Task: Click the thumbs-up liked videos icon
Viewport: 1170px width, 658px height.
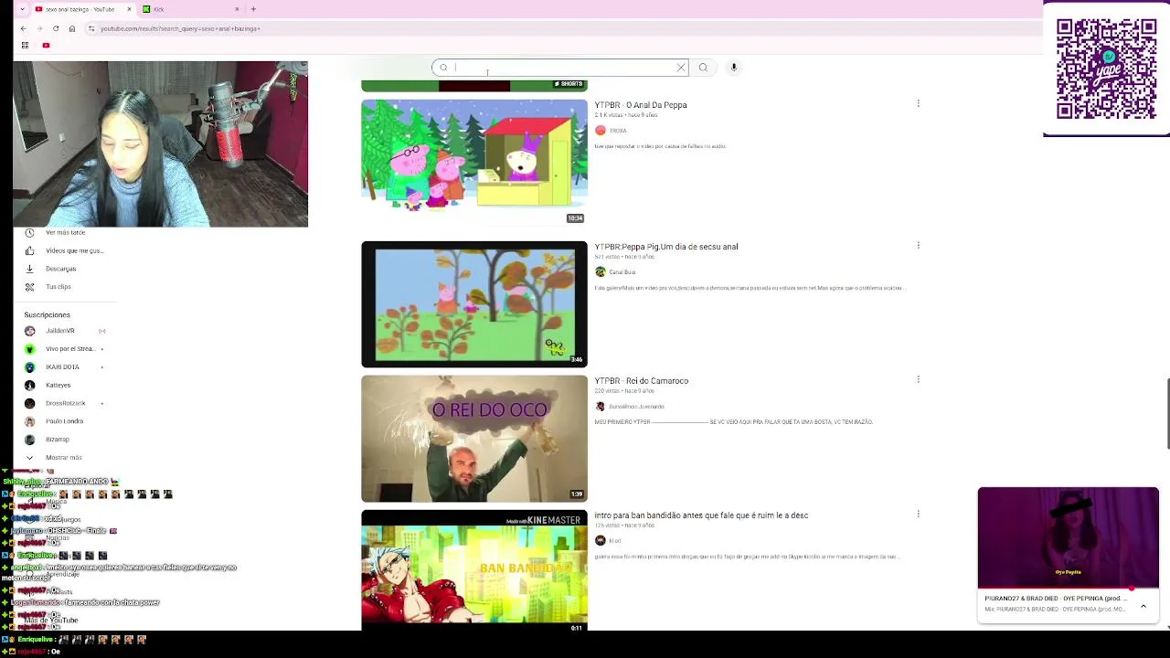Action: tap(29, 250)
